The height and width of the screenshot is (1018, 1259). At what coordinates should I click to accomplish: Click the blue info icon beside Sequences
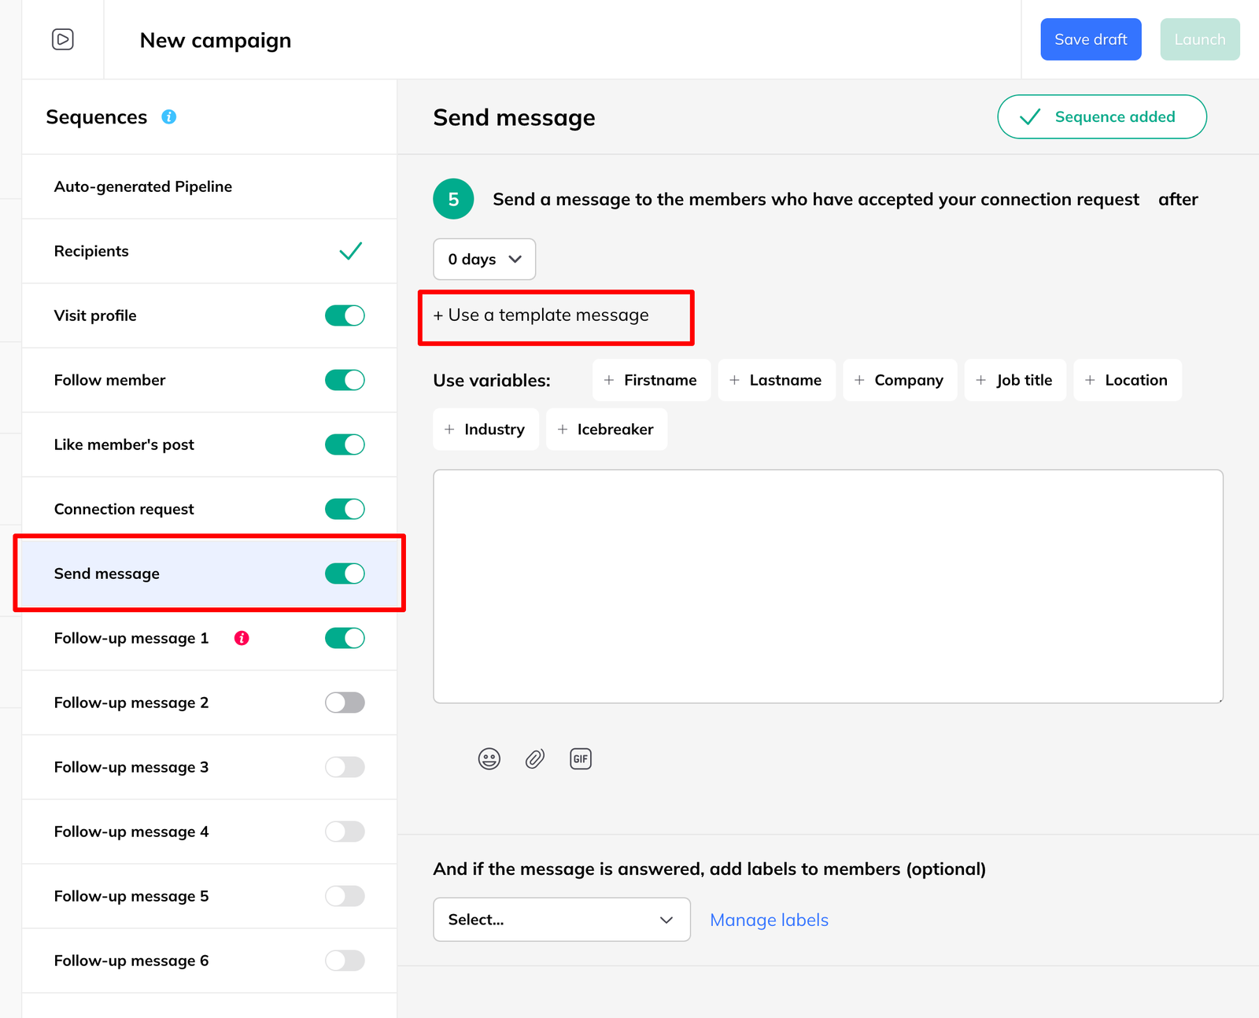(168, 117)
